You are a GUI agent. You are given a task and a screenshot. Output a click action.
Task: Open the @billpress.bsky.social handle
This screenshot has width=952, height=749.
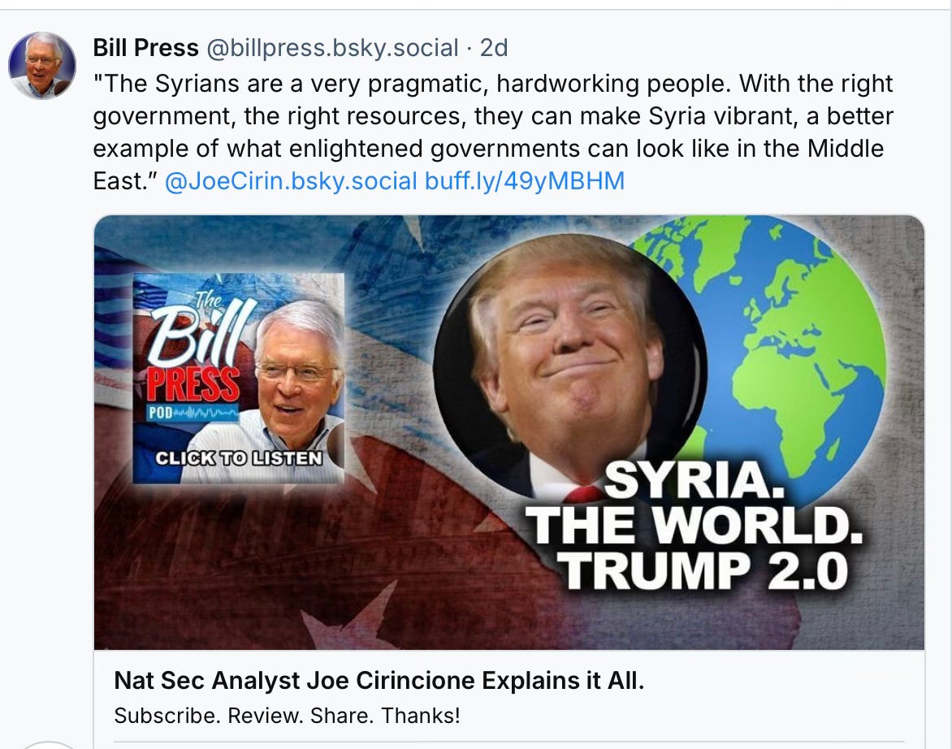tap(333, 48)
